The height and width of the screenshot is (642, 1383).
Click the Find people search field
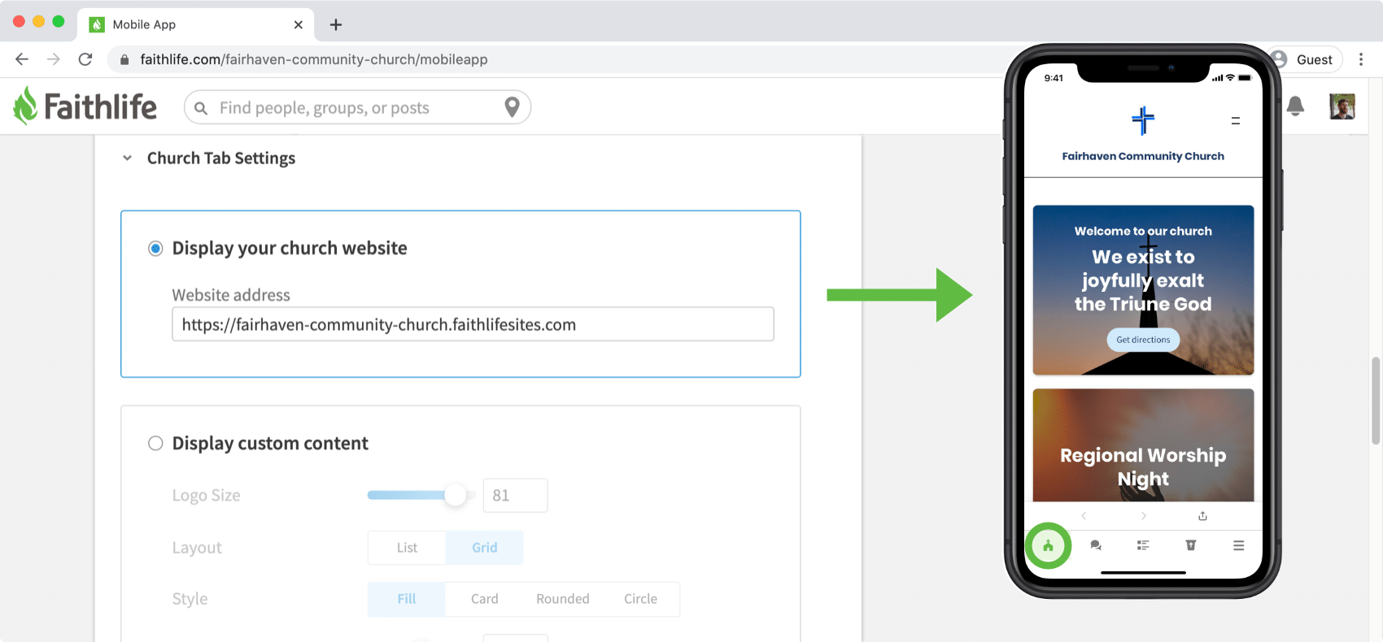tap(358, 107)
